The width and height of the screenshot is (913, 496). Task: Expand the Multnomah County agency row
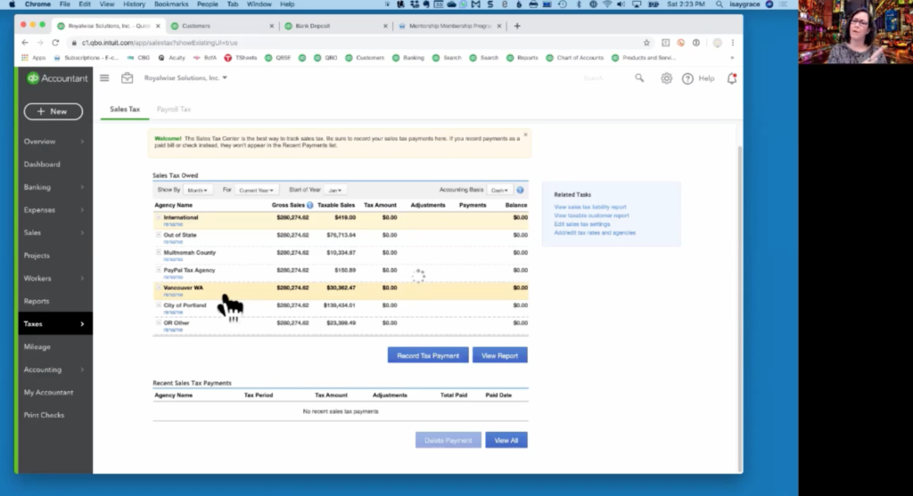tap(159, 252)
